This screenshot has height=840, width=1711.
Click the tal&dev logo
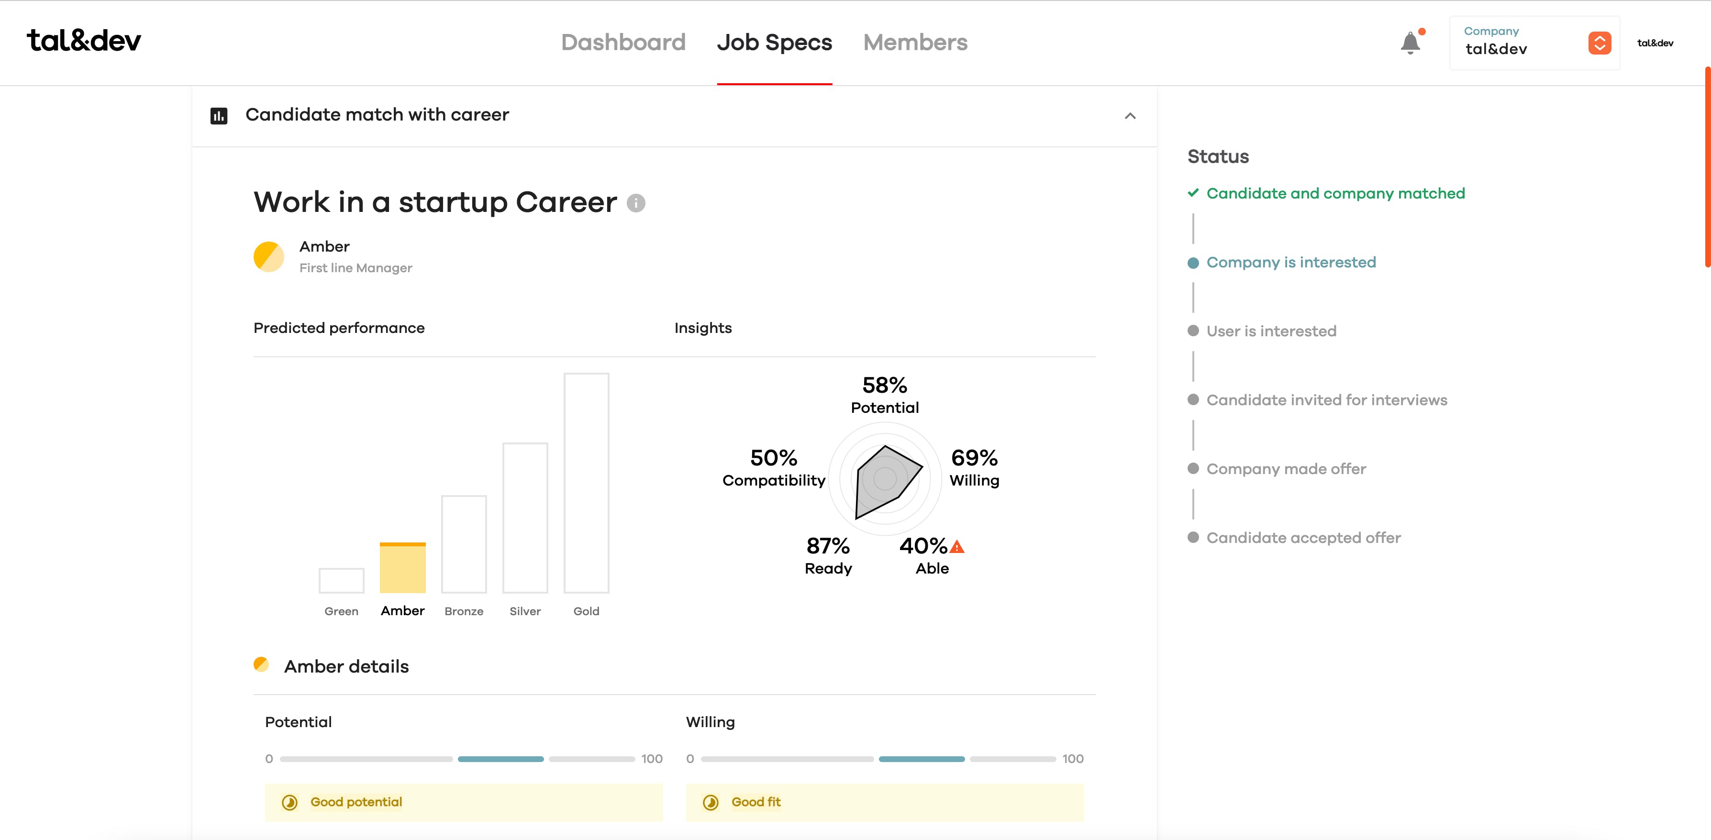click(x=84, y=41)
